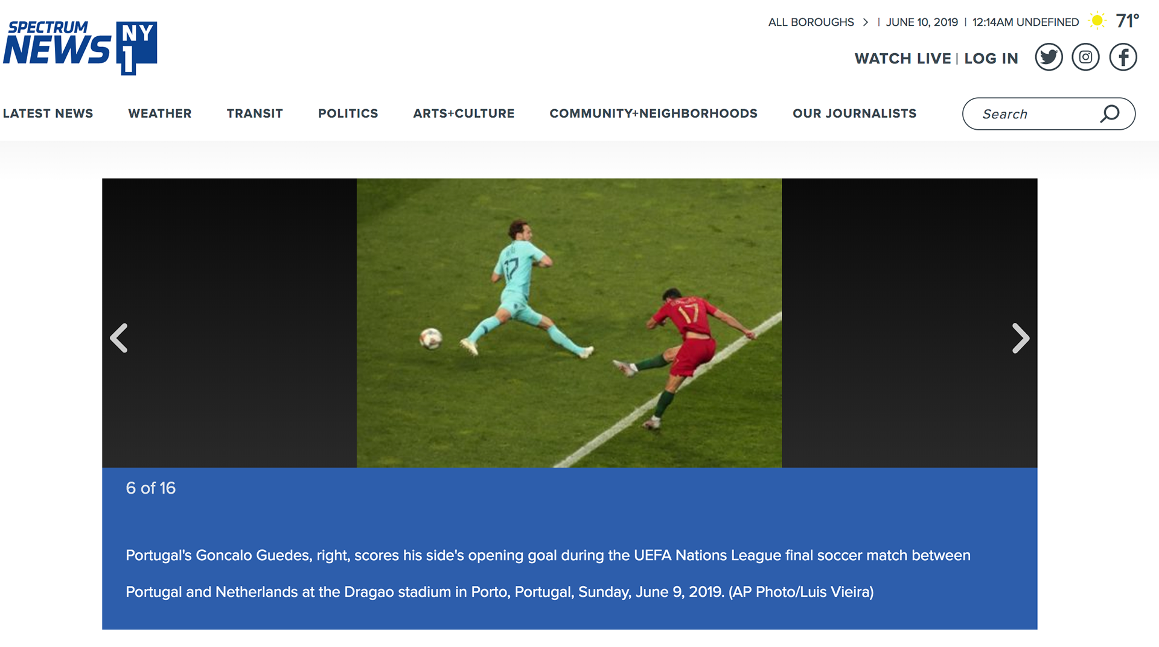Visit the Our Journalists page
This screenshot has width=1159, height=647.
point(854,113)
